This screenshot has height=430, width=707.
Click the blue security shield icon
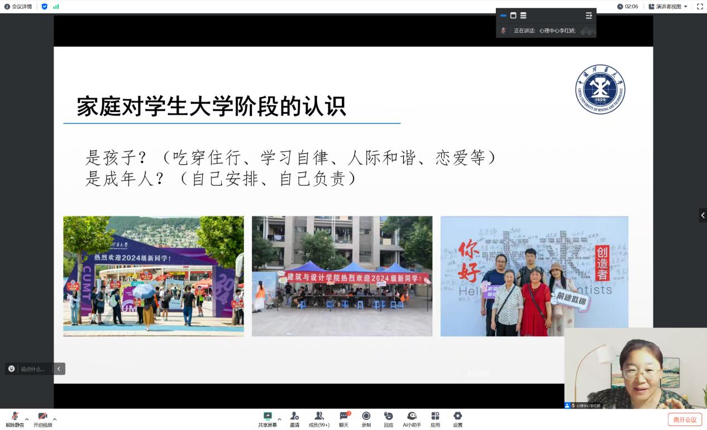[45, 7]
